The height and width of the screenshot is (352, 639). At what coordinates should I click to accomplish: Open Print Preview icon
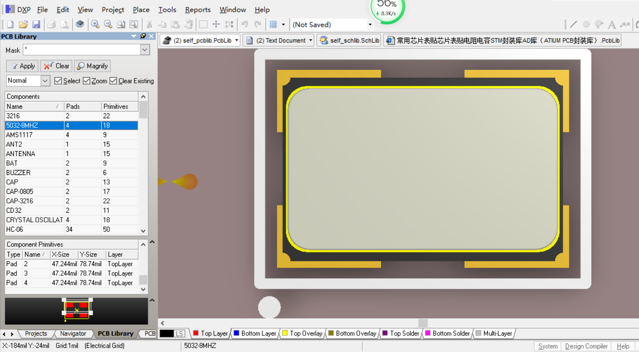(65, 24)
